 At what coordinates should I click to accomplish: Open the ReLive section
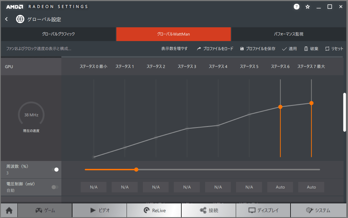pyautogui.click(x=154, y=210)
